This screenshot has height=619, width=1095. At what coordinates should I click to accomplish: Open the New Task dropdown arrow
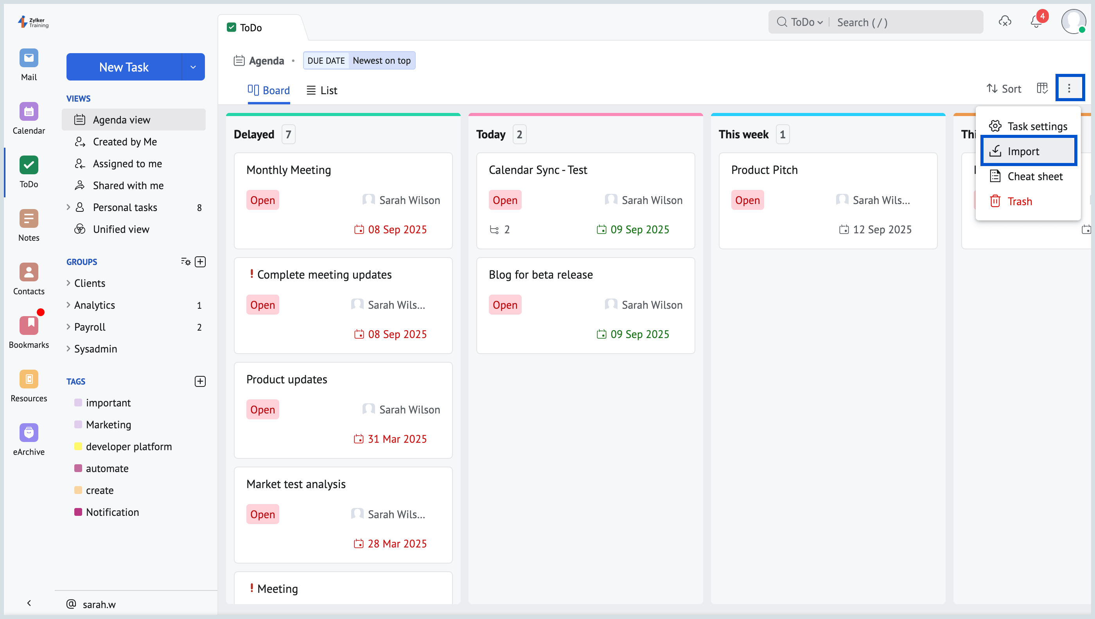point(193,67)
